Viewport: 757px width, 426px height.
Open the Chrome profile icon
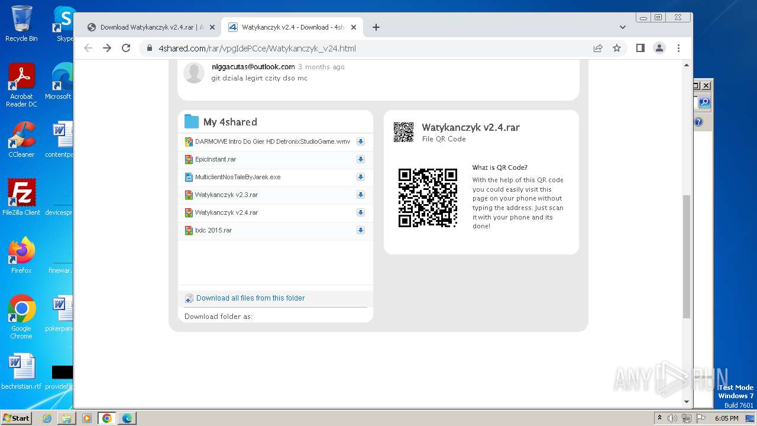(x=659, y=49)
